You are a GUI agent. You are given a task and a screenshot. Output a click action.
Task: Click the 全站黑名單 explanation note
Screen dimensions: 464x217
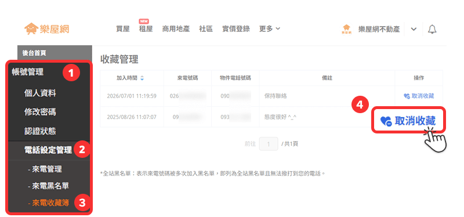click(x=212, y=173)
